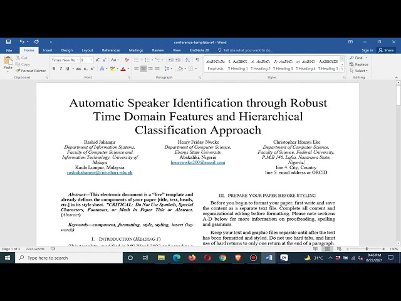This screenshot has height=301, width=401.
Task: Switch to Read Mode view
Action: 315,249
